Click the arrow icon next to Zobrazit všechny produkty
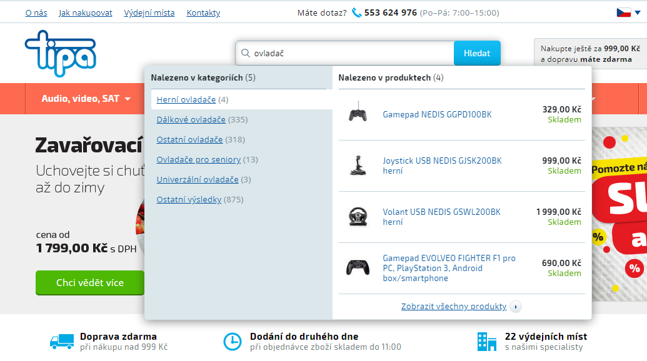Viewport: 647px width, 361px height. 516,307
